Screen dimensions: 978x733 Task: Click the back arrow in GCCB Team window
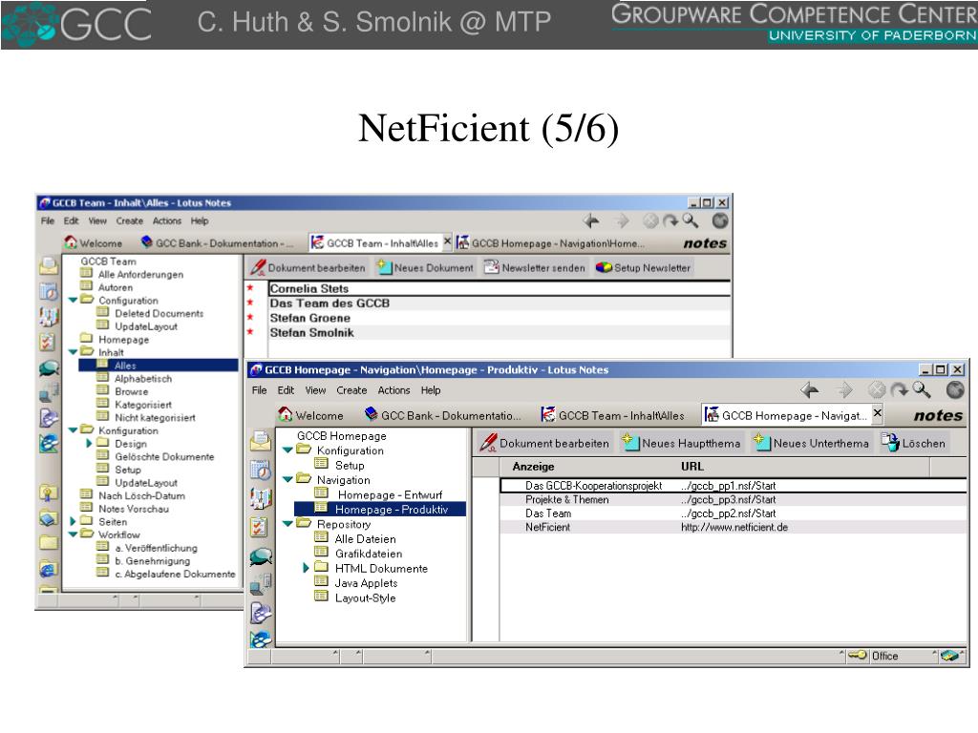[x=590, y=220]
